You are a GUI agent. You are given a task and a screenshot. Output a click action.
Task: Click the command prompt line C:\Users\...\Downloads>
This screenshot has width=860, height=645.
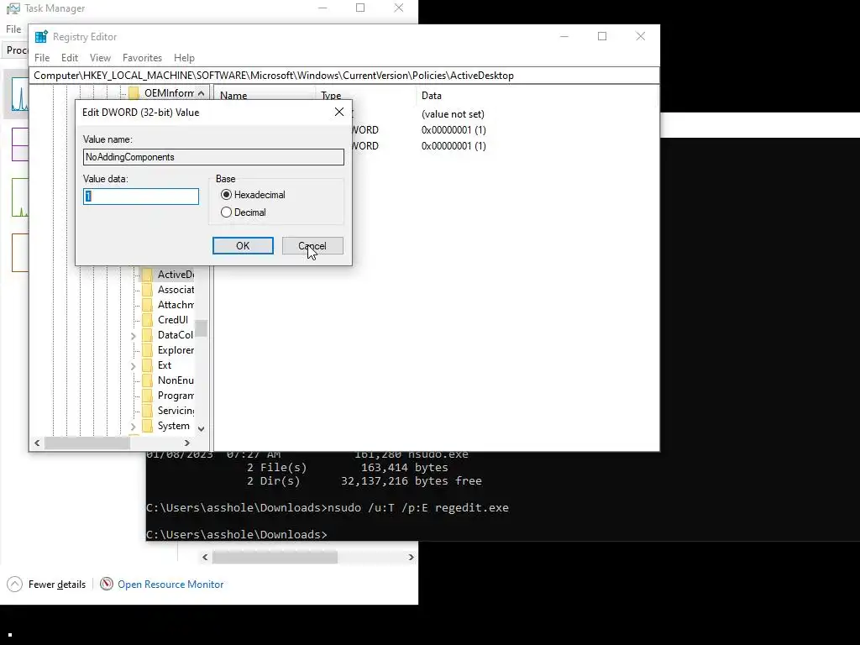[x=236, y=534]
